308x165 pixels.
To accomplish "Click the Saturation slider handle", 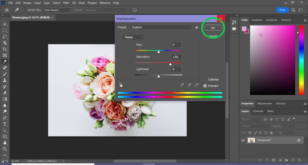I will 170,64.
